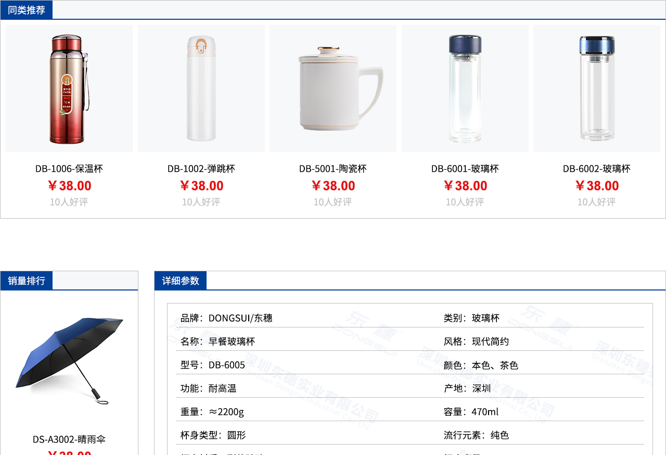Click 10人好评 reviews under DB-6002

coord(597,202)
